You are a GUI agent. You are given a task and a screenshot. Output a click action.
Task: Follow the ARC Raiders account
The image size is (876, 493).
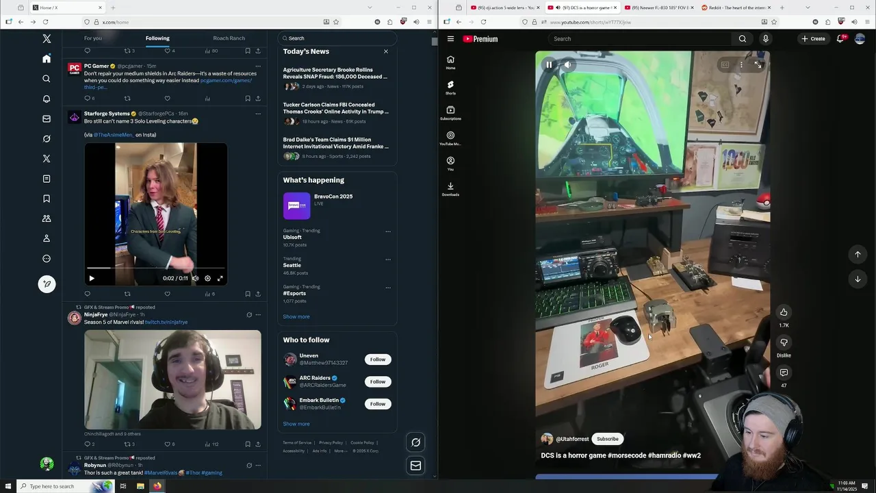(378, 381)
